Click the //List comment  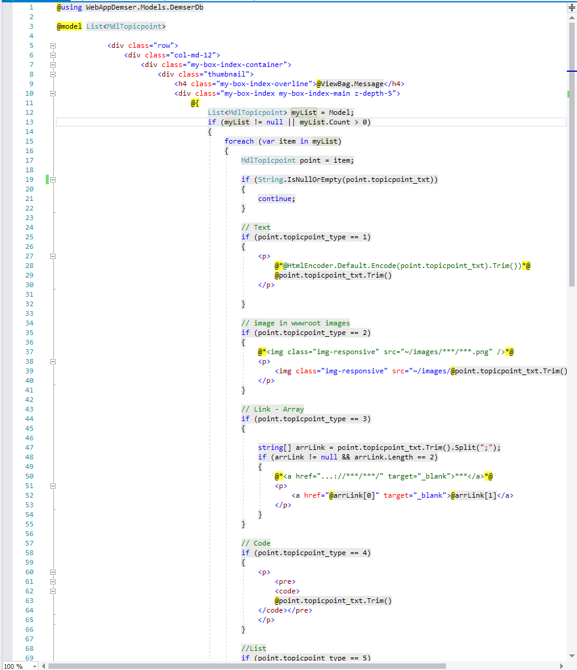pos(253,648)
